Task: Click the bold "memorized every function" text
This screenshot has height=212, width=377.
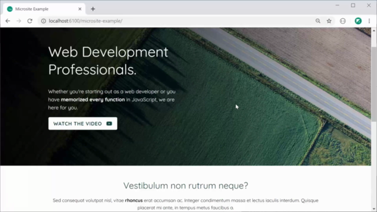Action: click(x=93, y=100)
